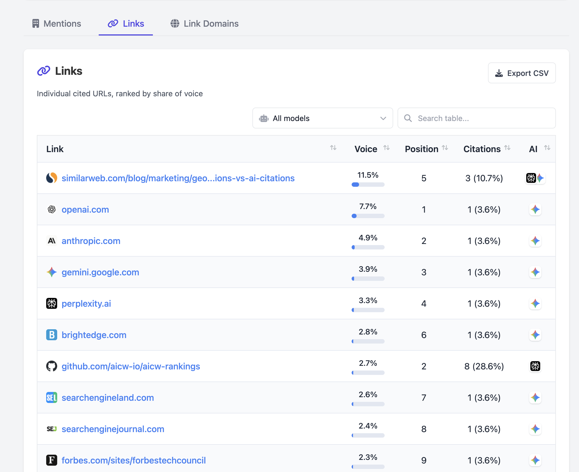Click the Perplexity favicon beside perplexity.ai
Viewport: 579px width, 472px height.
pyautogui.click(x=52, y=303)
